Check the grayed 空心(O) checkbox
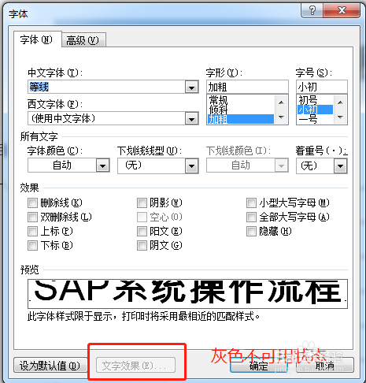This screenshot has height=383, width=366. [x=142, y=217]
